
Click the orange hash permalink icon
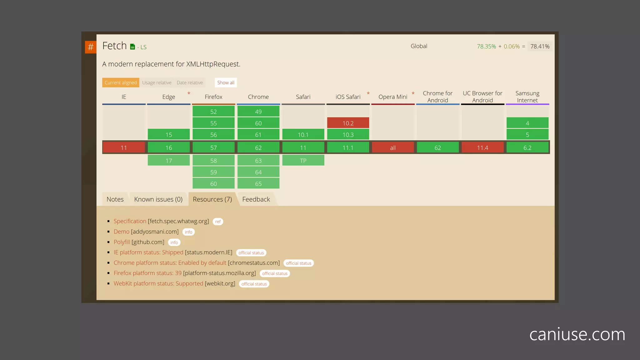click(x=91, y=47)
